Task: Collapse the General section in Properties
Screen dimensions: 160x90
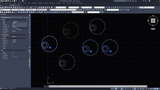Action: pos(26,19)
